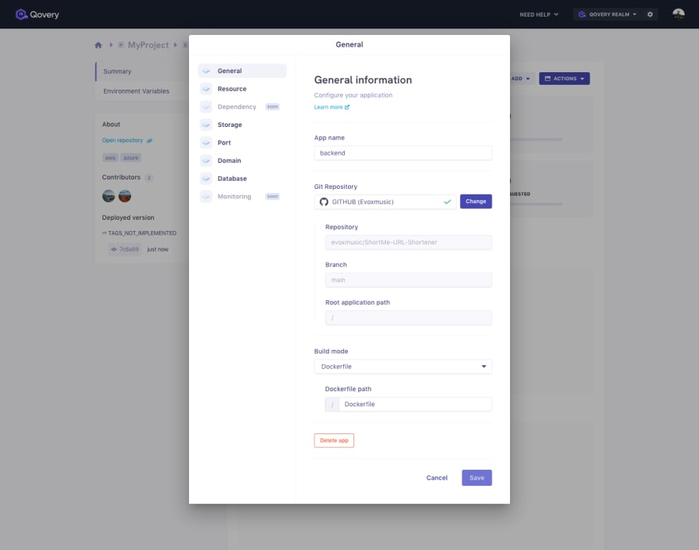Click the Repository input field
The height and width of the screenshot is (550, 699).
[408, 242]
